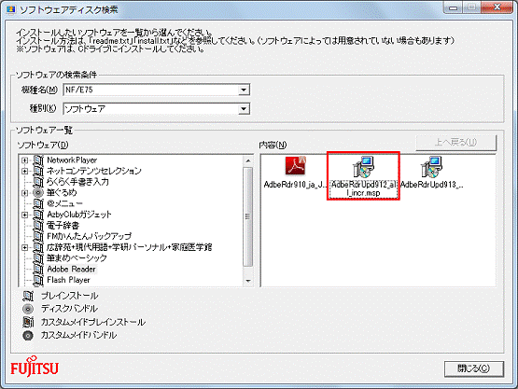Click the @メニュー tree icon
Viewport: 518px width, 389px height.
(x=38, y=203)
